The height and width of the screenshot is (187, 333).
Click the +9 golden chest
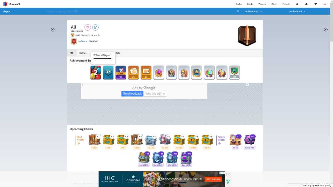(x=207, y=140)
